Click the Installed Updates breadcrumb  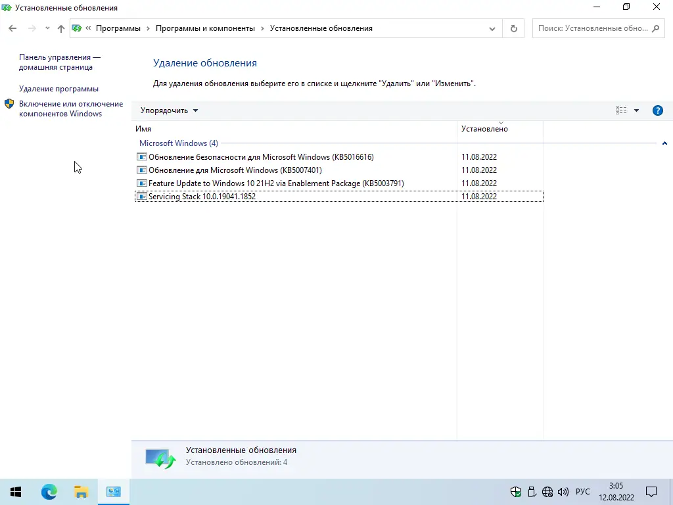pos(321,28)
